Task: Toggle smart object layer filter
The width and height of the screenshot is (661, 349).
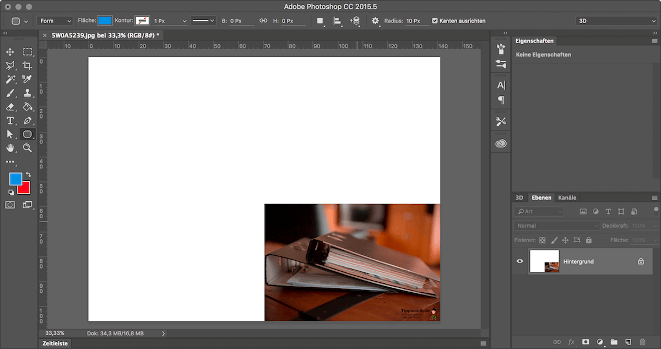Action: click(x=634, y=212)
